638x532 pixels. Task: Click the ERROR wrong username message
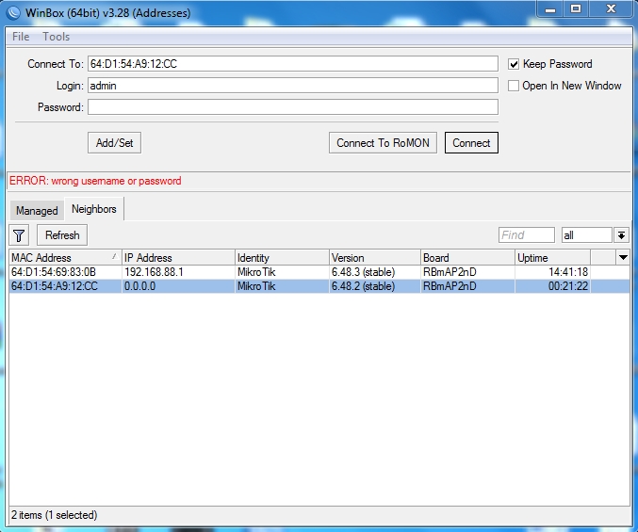(x=95, y=181)
